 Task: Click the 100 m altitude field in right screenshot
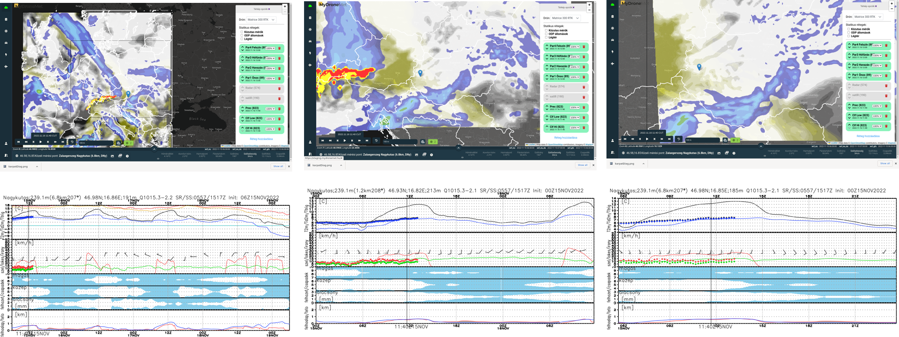703,140
